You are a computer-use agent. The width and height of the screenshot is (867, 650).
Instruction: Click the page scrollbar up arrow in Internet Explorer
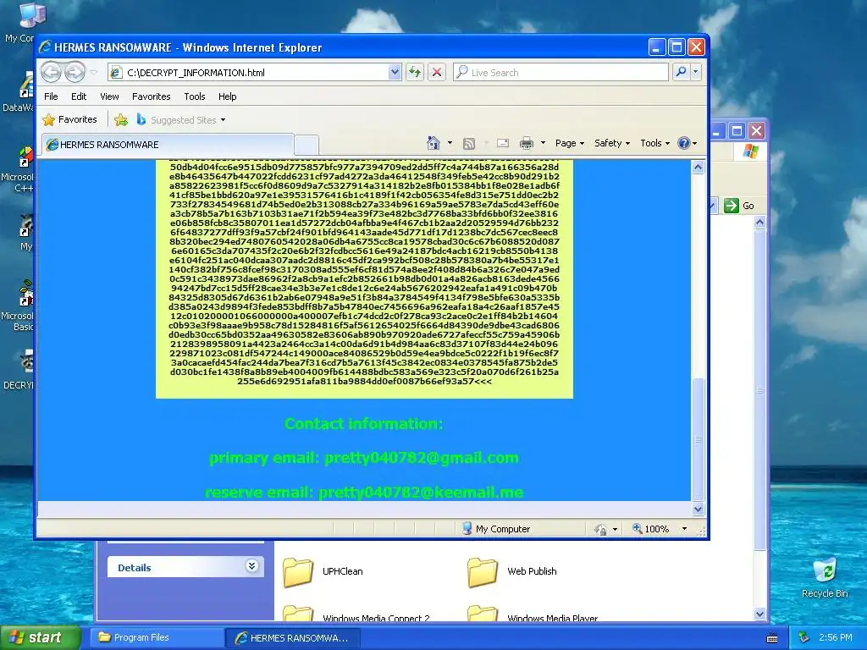point(698,167)
